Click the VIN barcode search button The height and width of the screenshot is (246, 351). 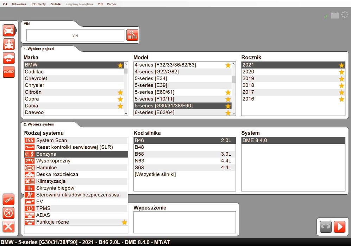132,35
